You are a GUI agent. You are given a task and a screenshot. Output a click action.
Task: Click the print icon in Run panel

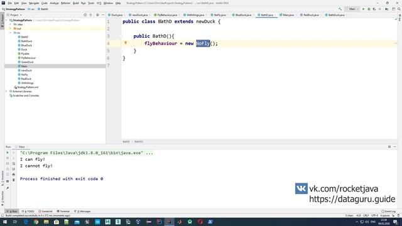point(14,175)
